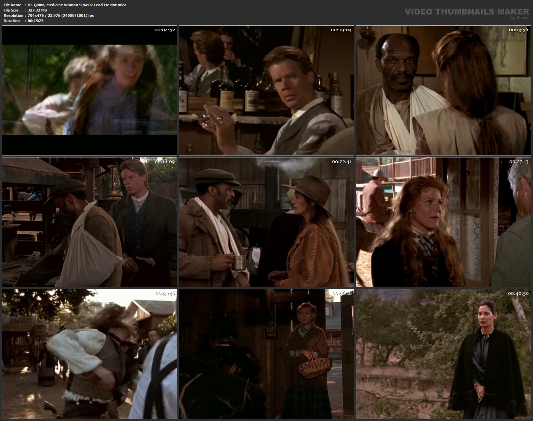533x421 pixels.
Task: Select the thumbnail timestamped 00:04:32
Action: click(90, 90)
